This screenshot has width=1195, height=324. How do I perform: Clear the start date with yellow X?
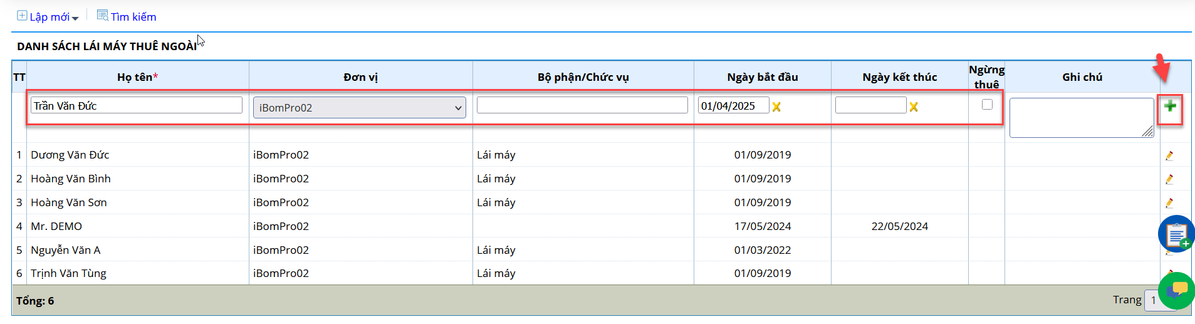tap(776, 107)
